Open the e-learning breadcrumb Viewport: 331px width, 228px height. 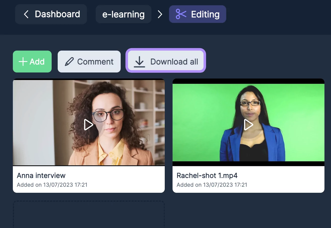coord(123,14)
